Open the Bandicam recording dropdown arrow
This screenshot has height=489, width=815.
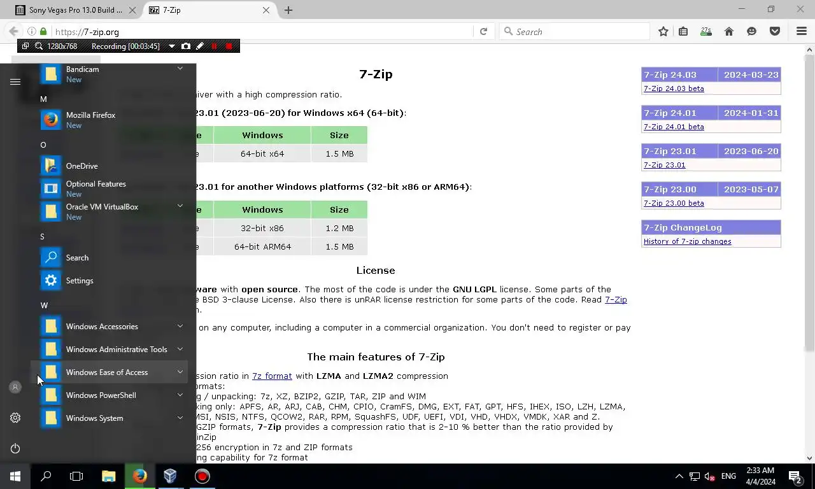click(x=171, y=46)
